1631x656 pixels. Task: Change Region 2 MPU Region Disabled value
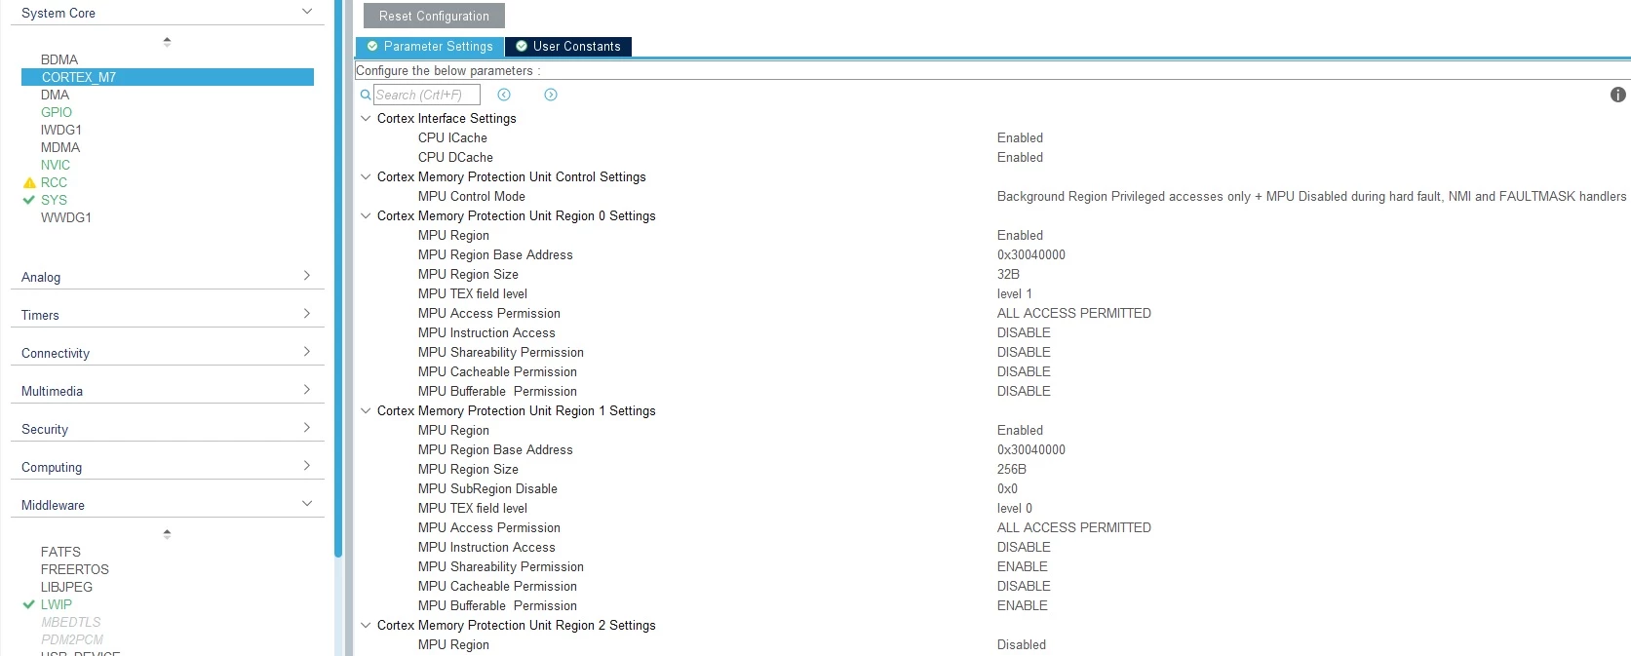point(1022,644)
